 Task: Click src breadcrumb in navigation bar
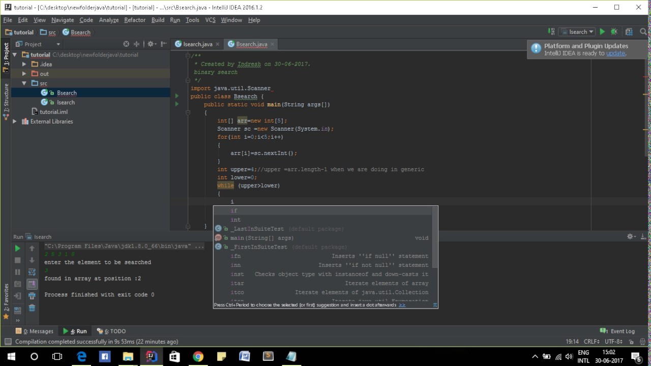point(48,32)
